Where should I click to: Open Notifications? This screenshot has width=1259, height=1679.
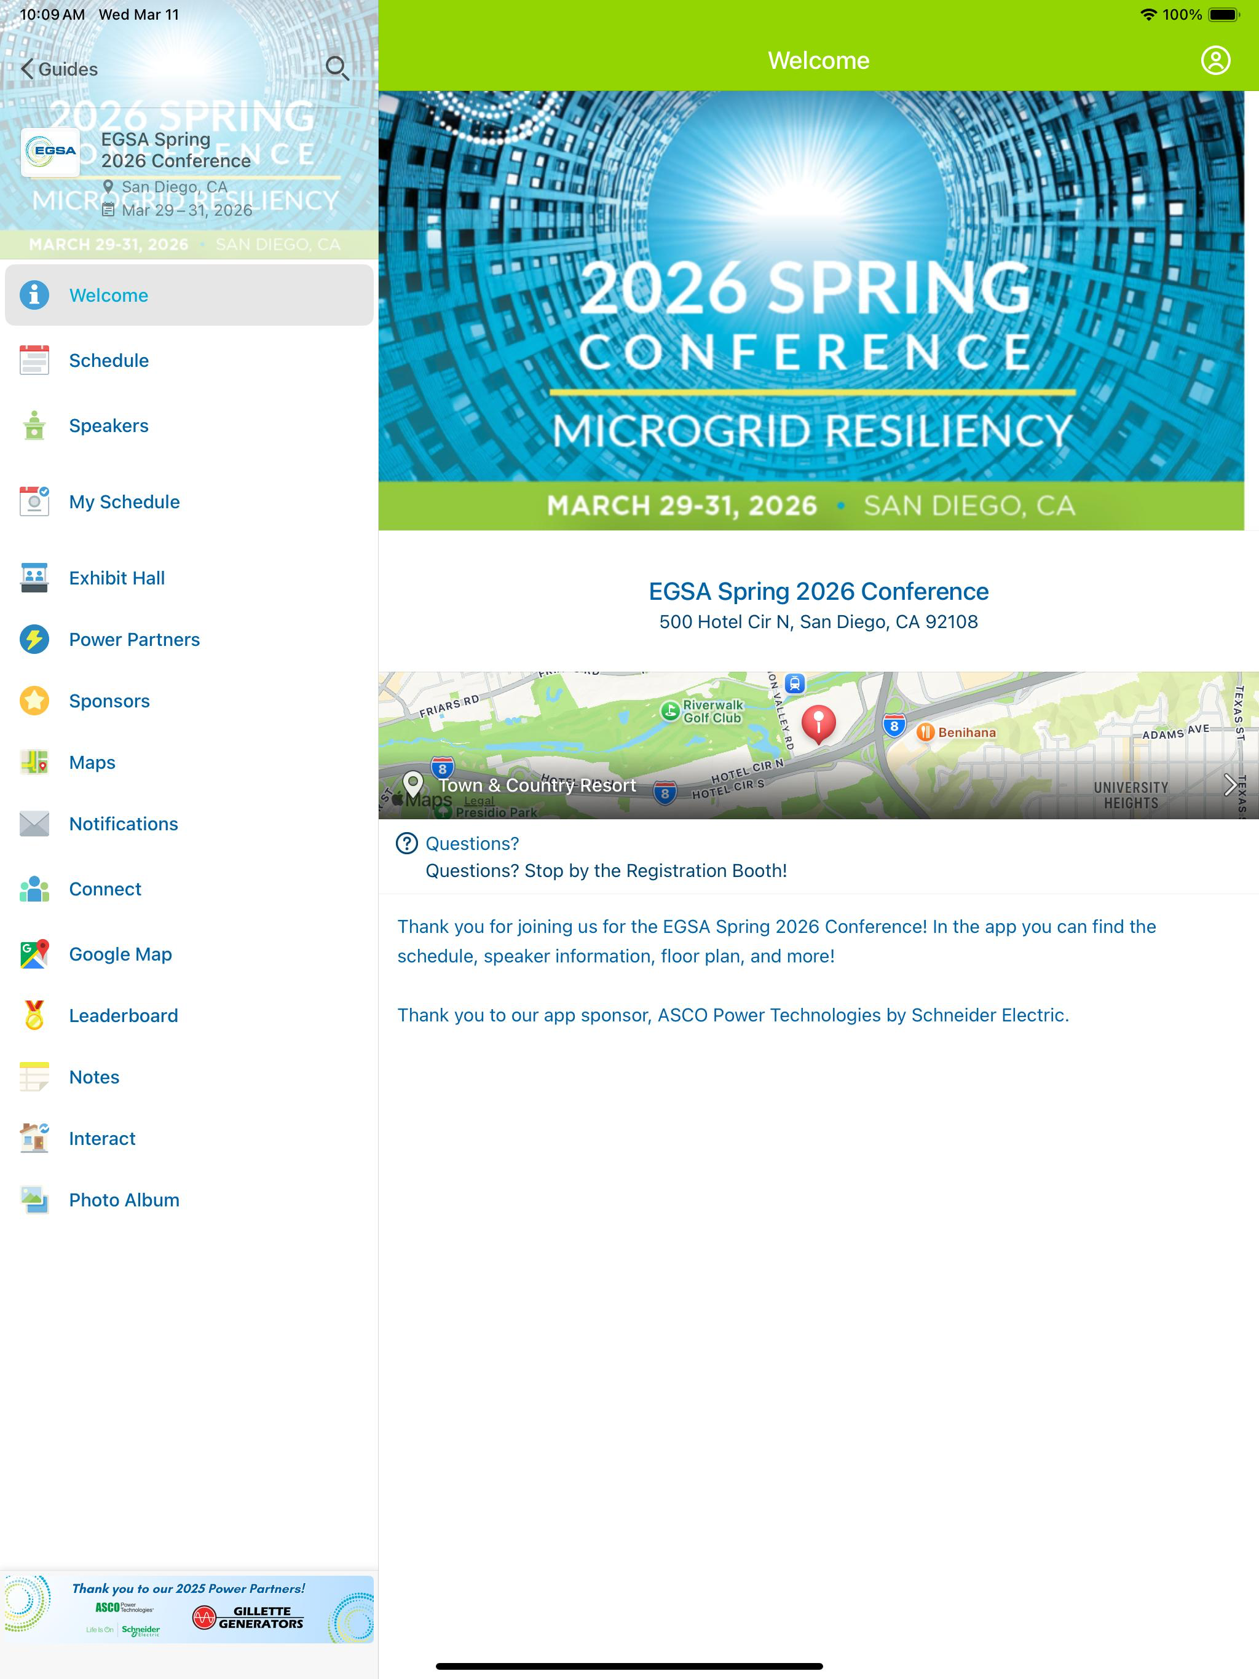189,824
